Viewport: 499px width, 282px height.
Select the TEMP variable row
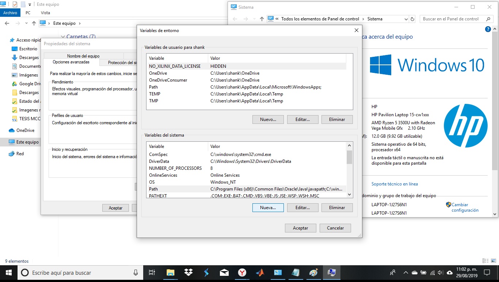click(x=219, y=94)
